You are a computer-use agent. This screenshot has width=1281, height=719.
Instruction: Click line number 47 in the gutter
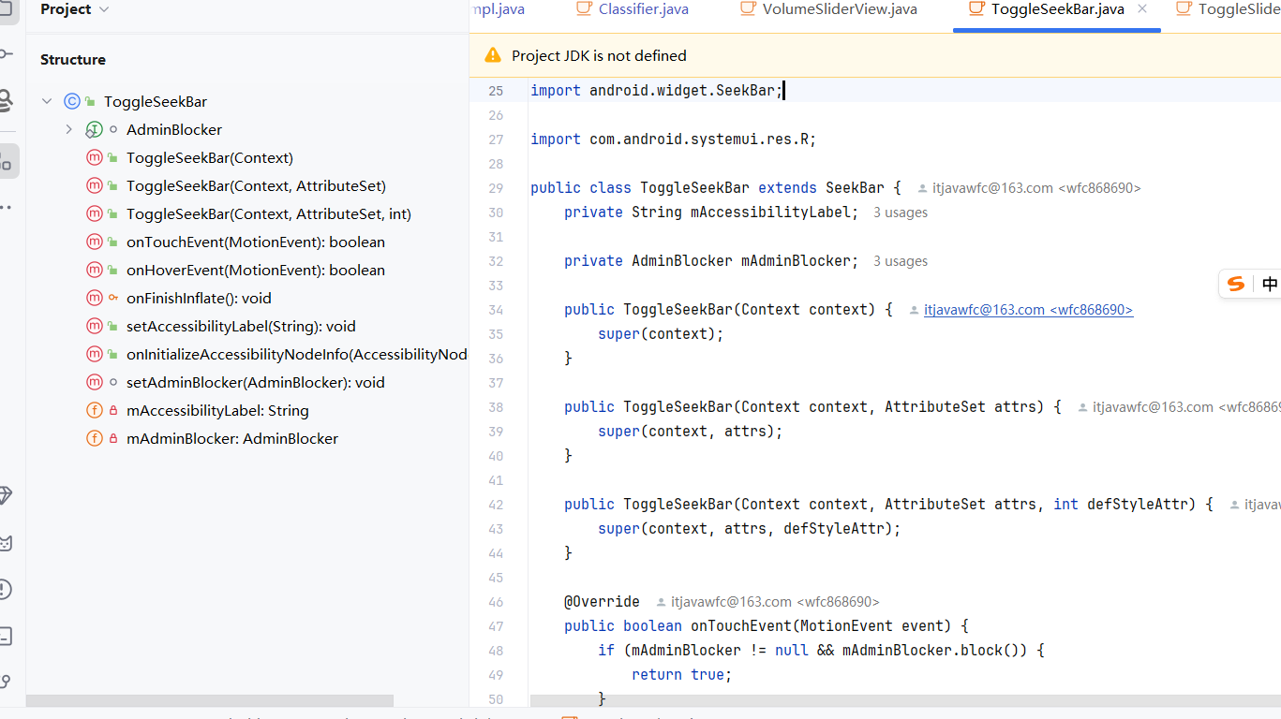[496, 626]
